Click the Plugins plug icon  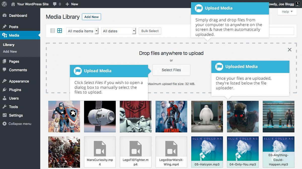(x=5, y=90)
